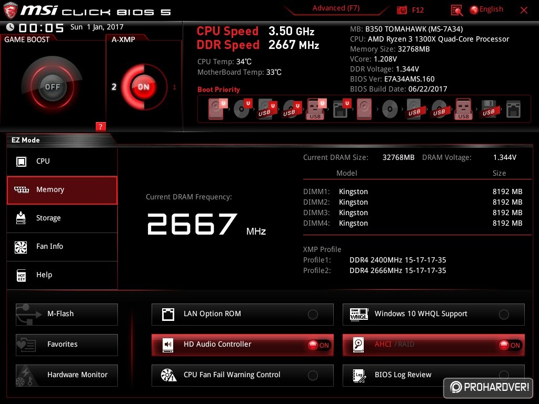Image resolution: width=539 pixels, height=404 pixels.
Task: Click the MB: B350 TOMAHAWK line
Action: tap(406, 29)
